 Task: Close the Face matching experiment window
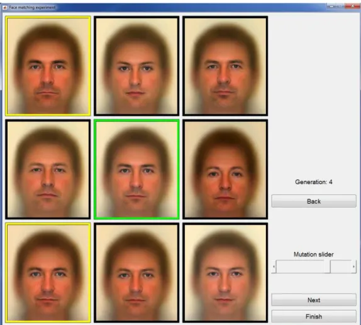(352, 6)
